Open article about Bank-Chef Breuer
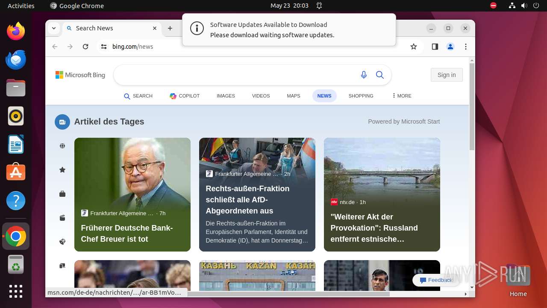This screenshot has width=547, height=308. point(132,195)
